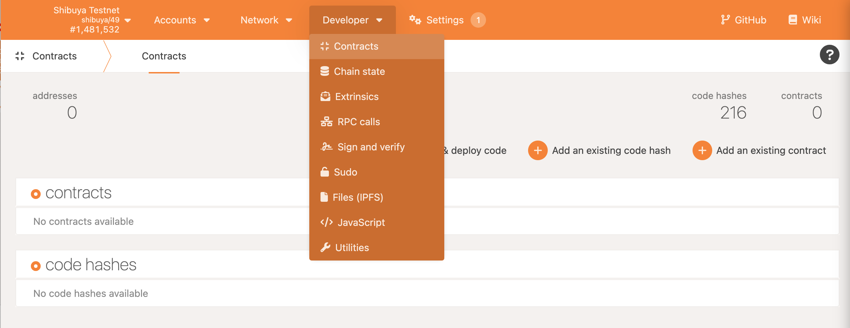
Task: Choose RPC calls in the Developer menu
Action: click(x=358, y=122)
